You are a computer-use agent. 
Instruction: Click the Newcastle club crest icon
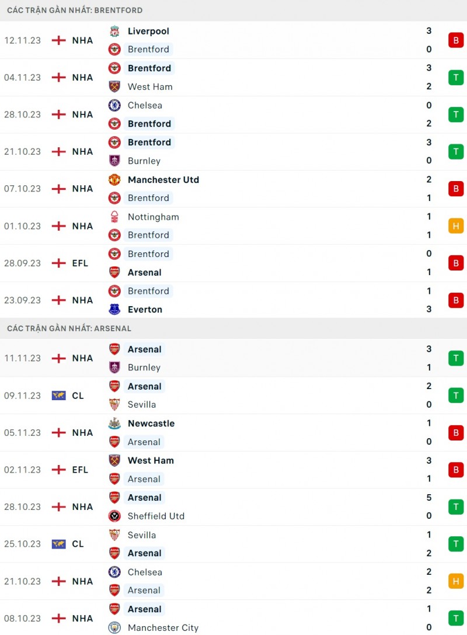tap(114, 424)
